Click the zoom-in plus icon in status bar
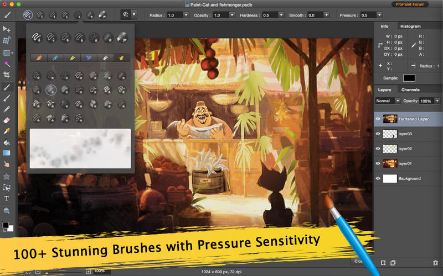Image resolution: width=443 pixels, height=276 pixels. point(88,272)
